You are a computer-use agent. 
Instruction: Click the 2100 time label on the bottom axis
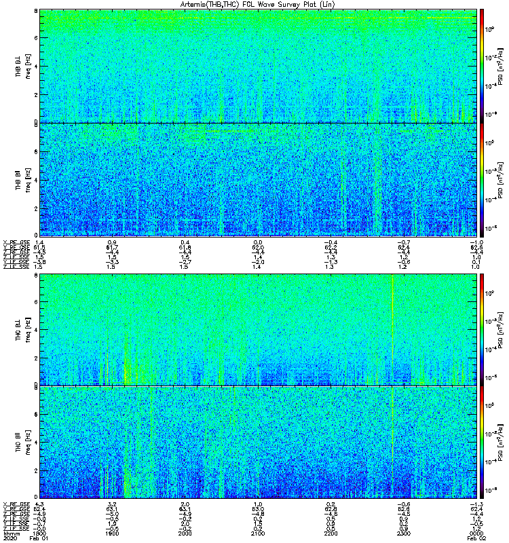point(258,533)
